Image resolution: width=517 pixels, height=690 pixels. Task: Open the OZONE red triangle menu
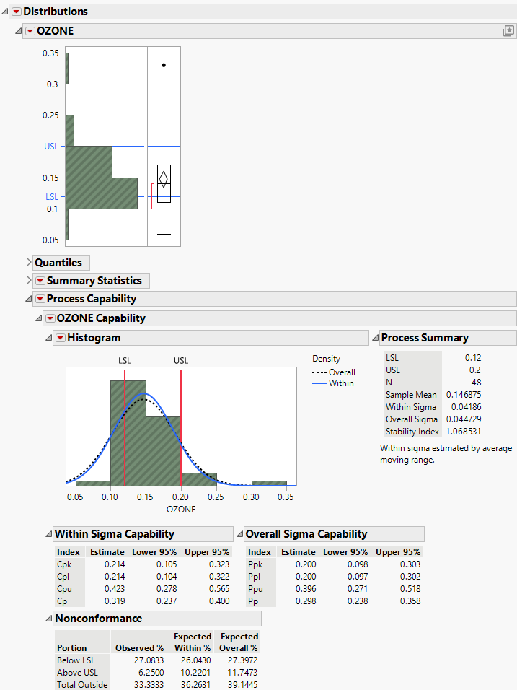30,31
